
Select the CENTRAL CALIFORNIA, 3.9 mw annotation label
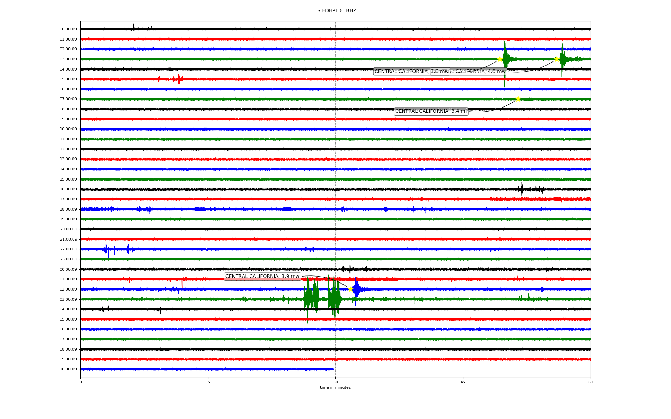(x=262, y=277)
